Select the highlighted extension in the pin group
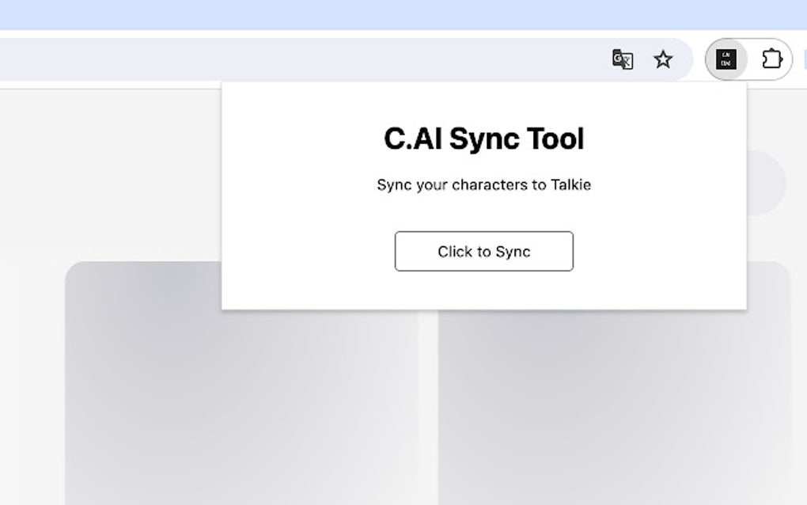This screenshot has height=505, width=807. tap(726, 59)
